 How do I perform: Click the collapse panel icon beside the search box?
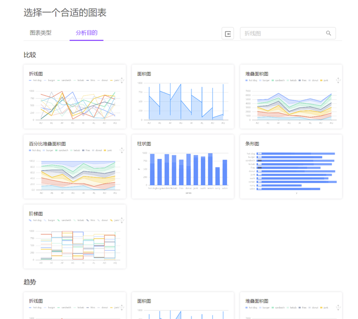pyautogui.click(x=228, y=34)
